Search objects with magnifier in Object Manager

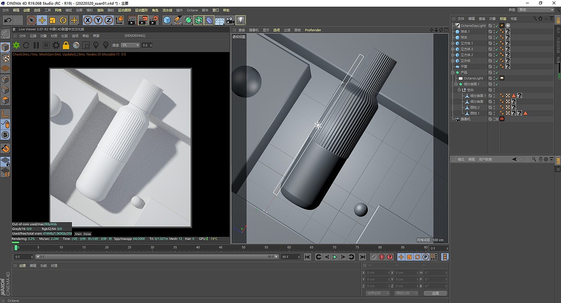535,19
